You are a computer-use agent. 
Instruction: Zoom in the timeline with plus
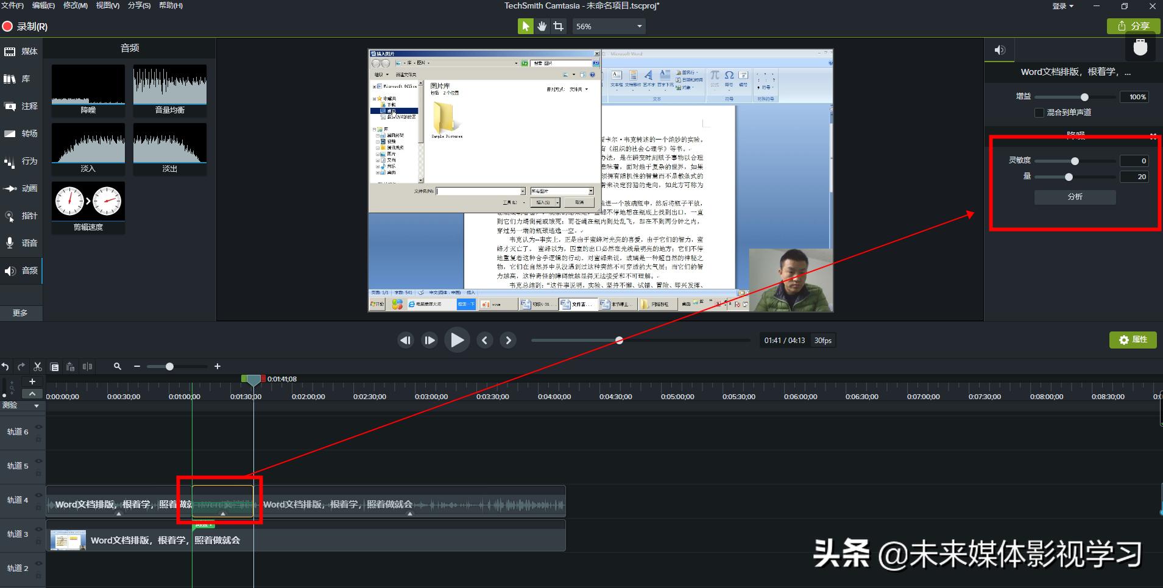tap(217, 367)
